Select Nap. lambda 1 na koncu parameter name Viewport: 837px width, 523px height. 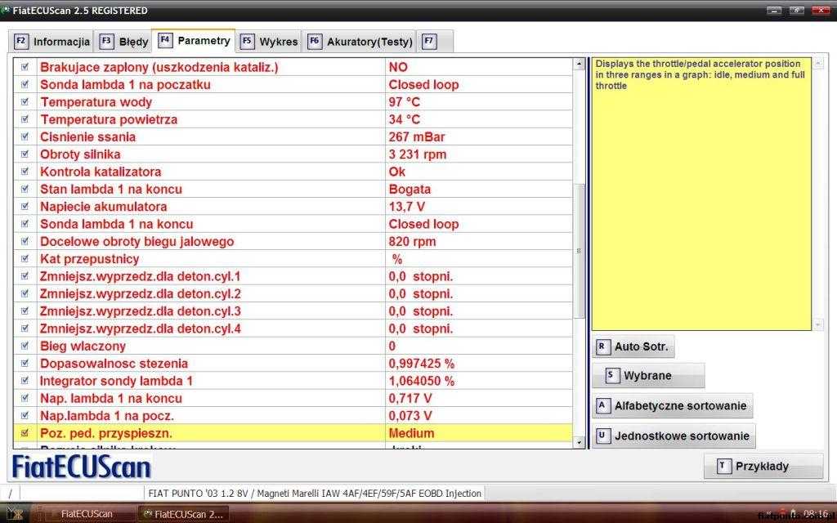point(111,398)
